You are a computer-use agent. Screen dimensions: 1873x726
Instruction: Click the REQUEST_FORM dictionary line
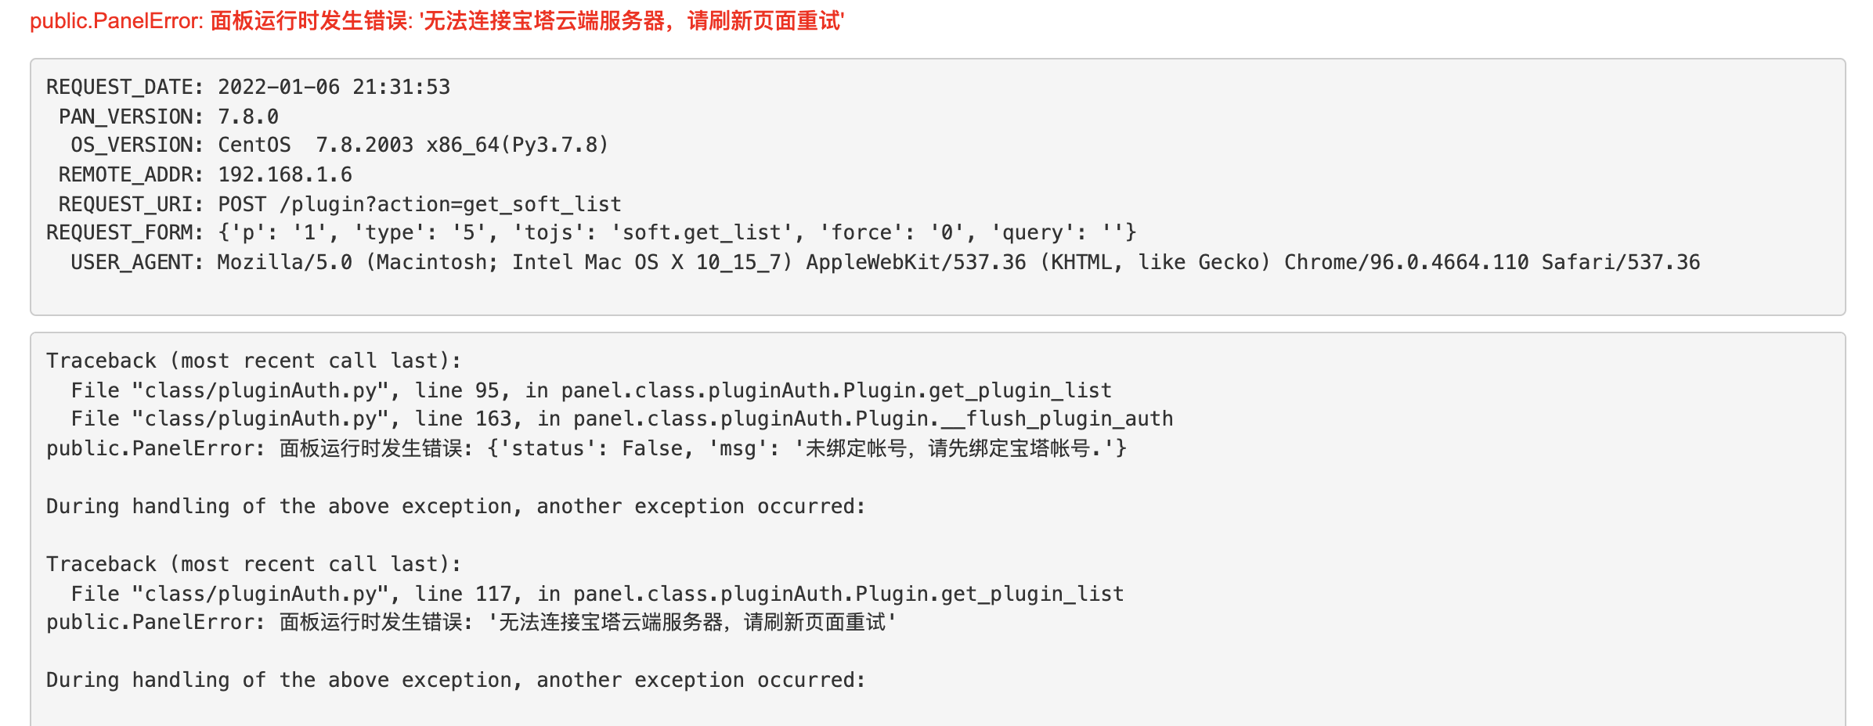[591, 233]
